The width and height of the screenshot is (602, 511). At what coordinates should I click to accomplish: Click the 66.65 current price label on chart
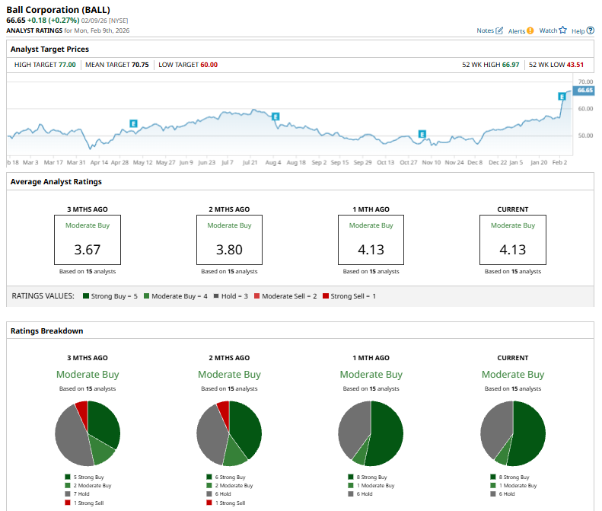584,90
